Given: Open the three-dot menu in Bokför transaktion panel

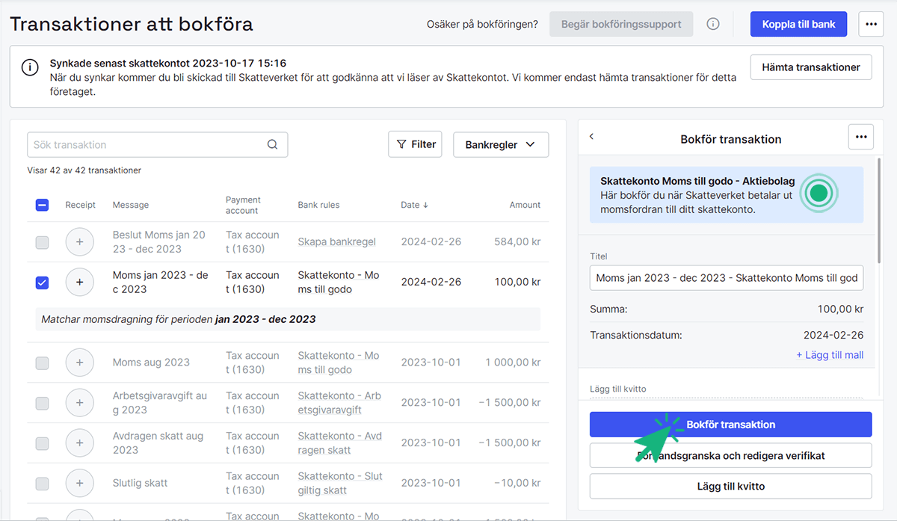Looking at the screenshot, I should click(x=861, y=137).
